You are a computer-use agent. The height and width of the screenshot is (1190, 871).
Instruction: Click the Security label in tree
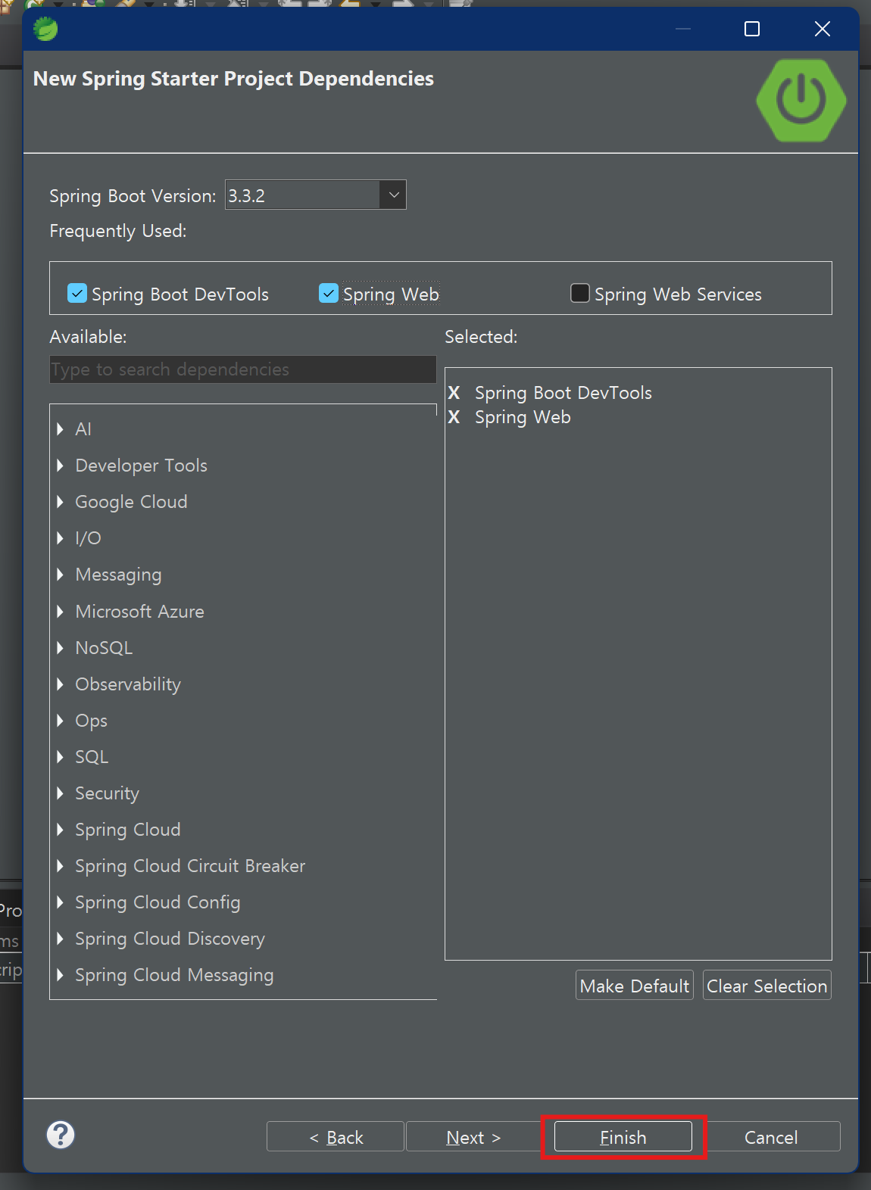point(107,793)
